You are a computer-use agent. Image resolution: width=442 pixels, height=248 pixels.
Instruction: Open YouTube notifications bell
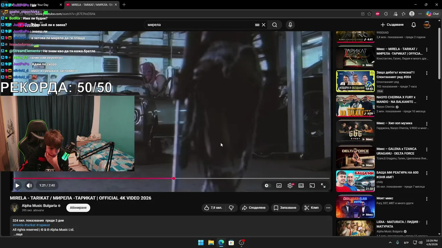pos(414,25)
